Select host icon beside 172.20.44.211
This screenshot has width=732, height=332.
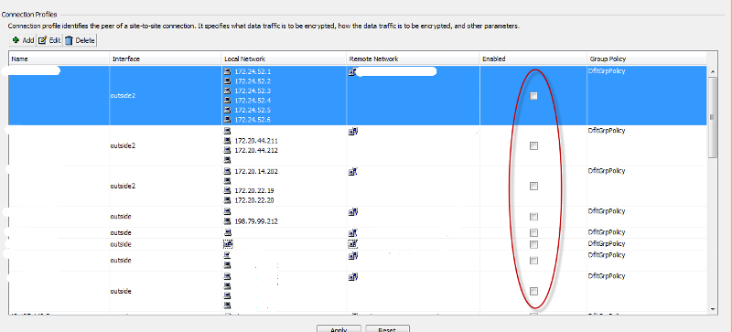click(x=227, y=141)
